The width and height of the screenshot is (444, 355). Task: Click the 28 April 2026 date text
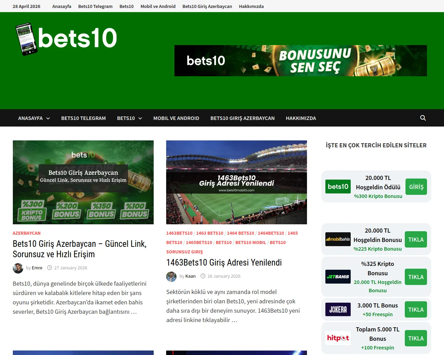[26, 6]
